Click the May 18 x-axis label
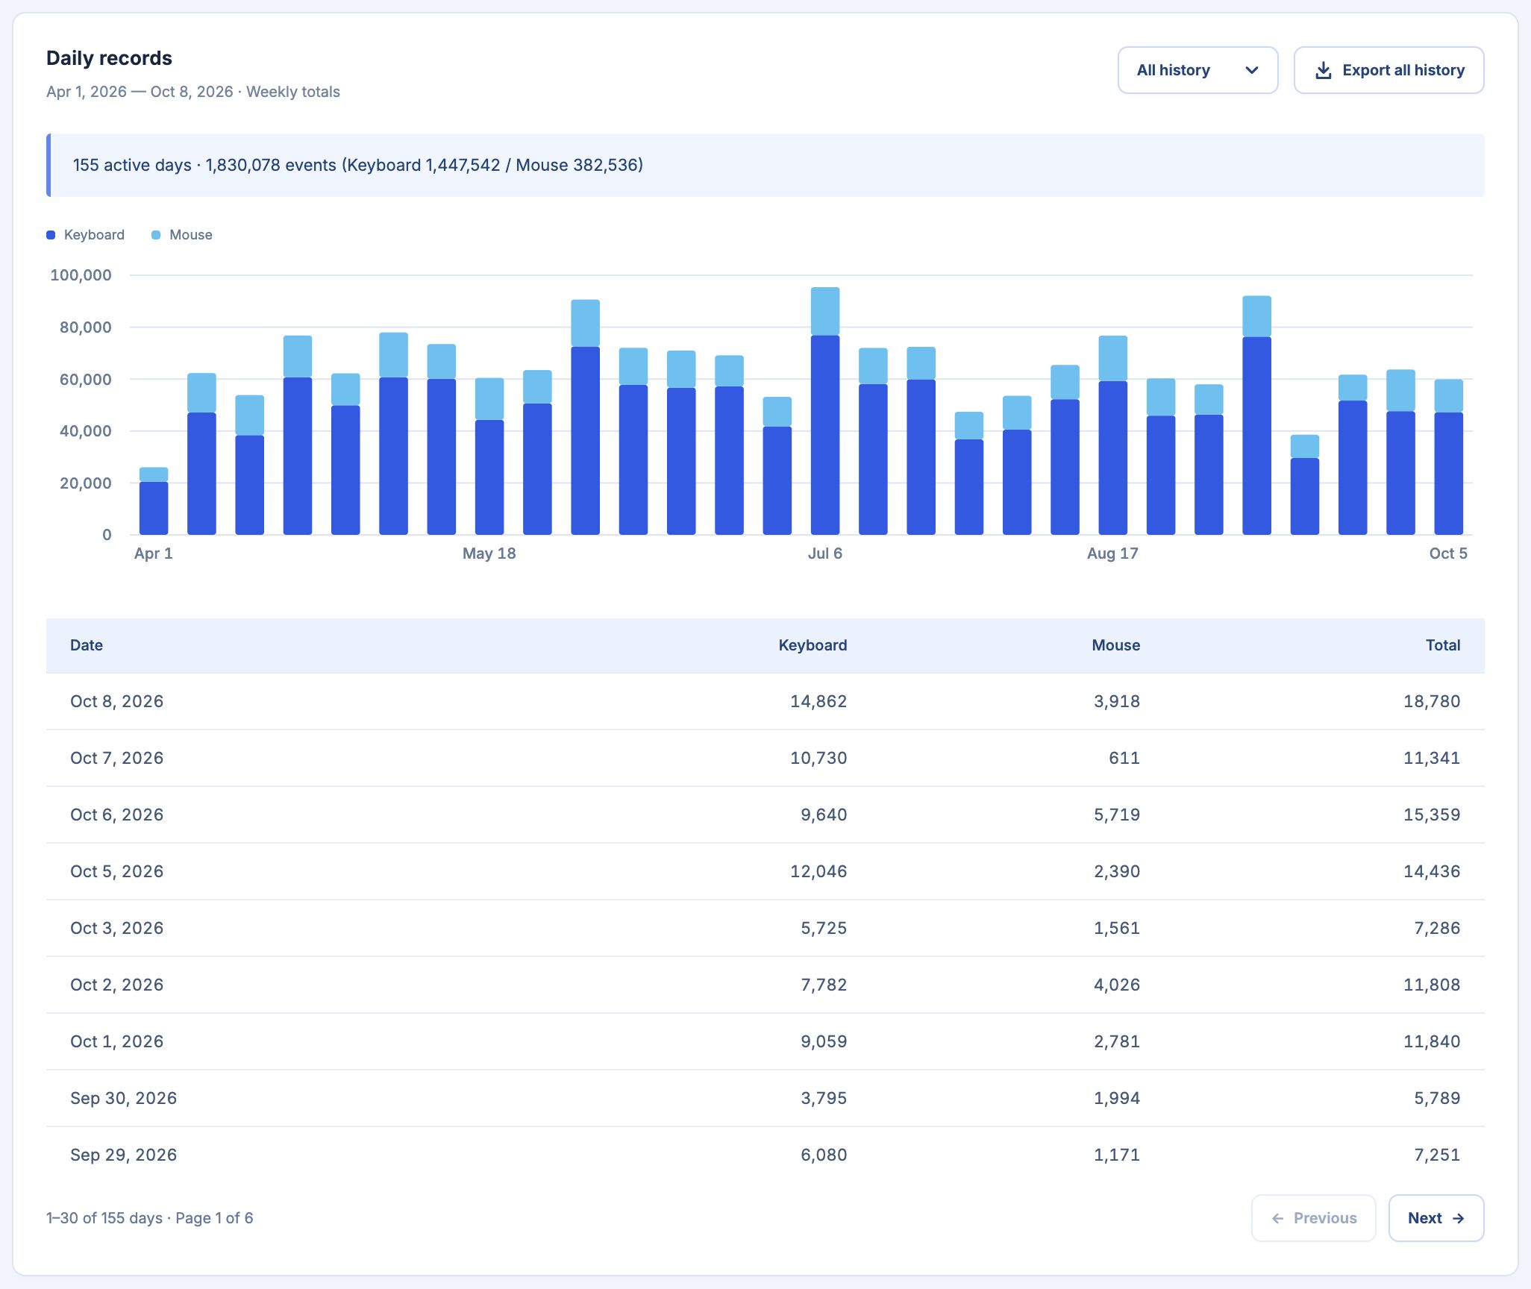Viewport: 1531px width, 1289px height. click(x=489, y=553)
